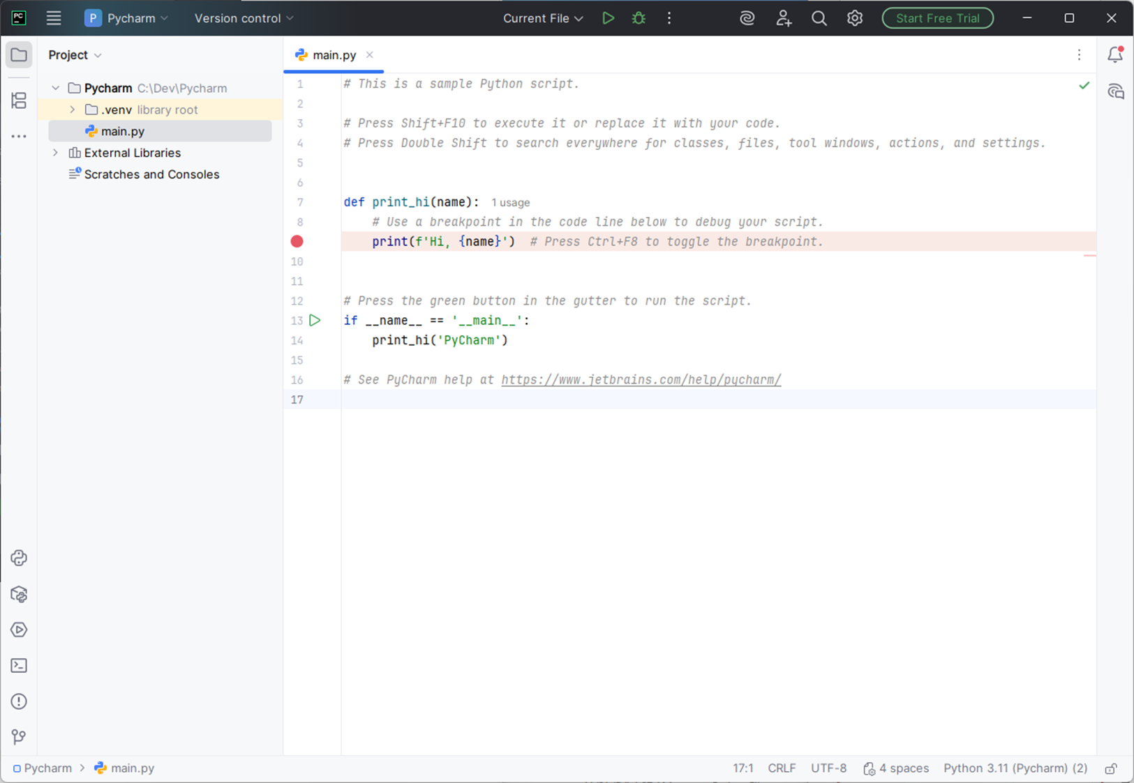
Task: Open Python Packages tool window icon
Action: click(x=19, y=594)
